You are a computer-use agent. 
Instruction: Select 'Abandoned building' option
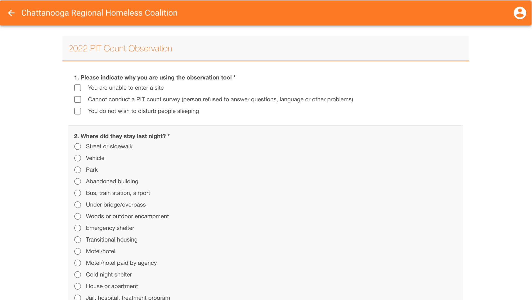click(77, 181)
